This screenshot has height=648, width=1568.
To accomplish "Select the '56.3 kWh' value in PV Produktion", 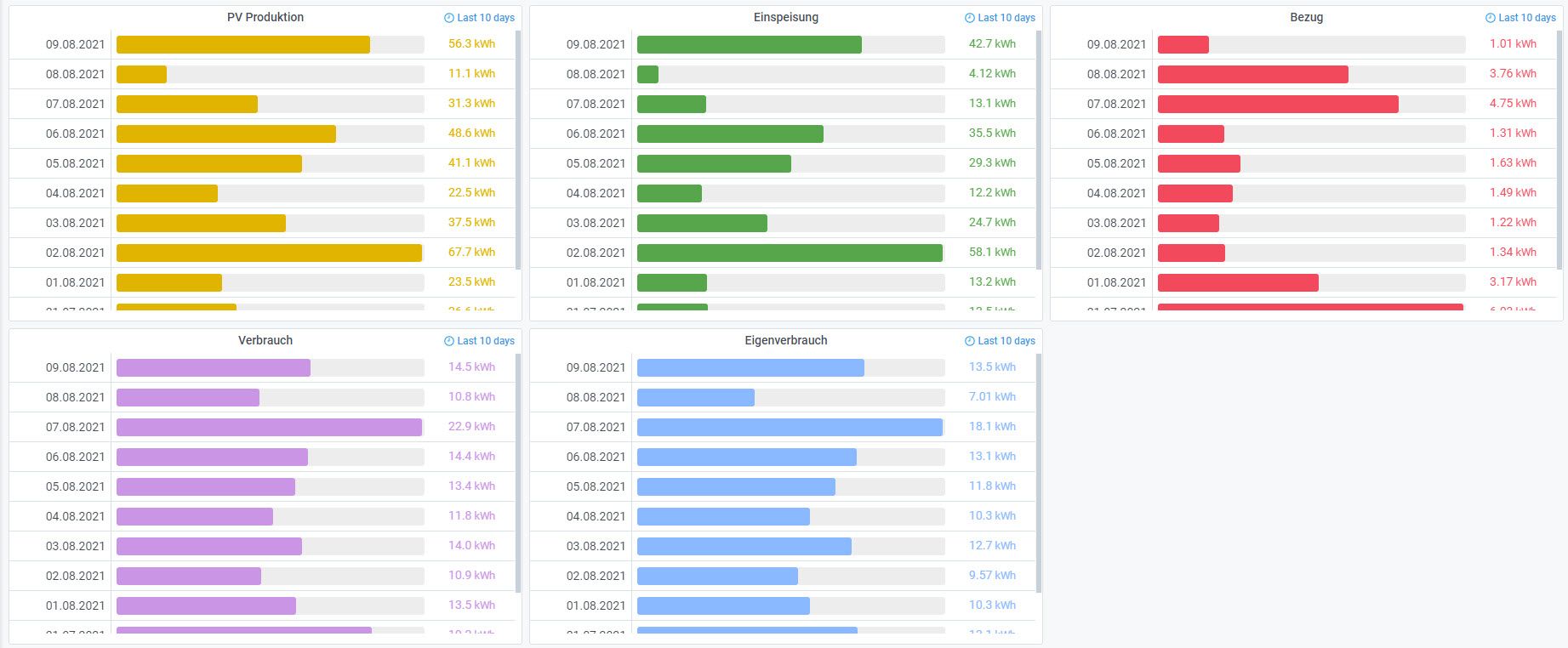I will point(471,44).
